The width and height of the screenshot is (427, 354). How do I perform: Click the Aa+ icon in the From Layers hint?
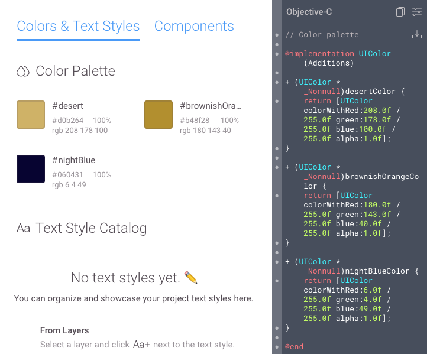[x=141, y=345]
